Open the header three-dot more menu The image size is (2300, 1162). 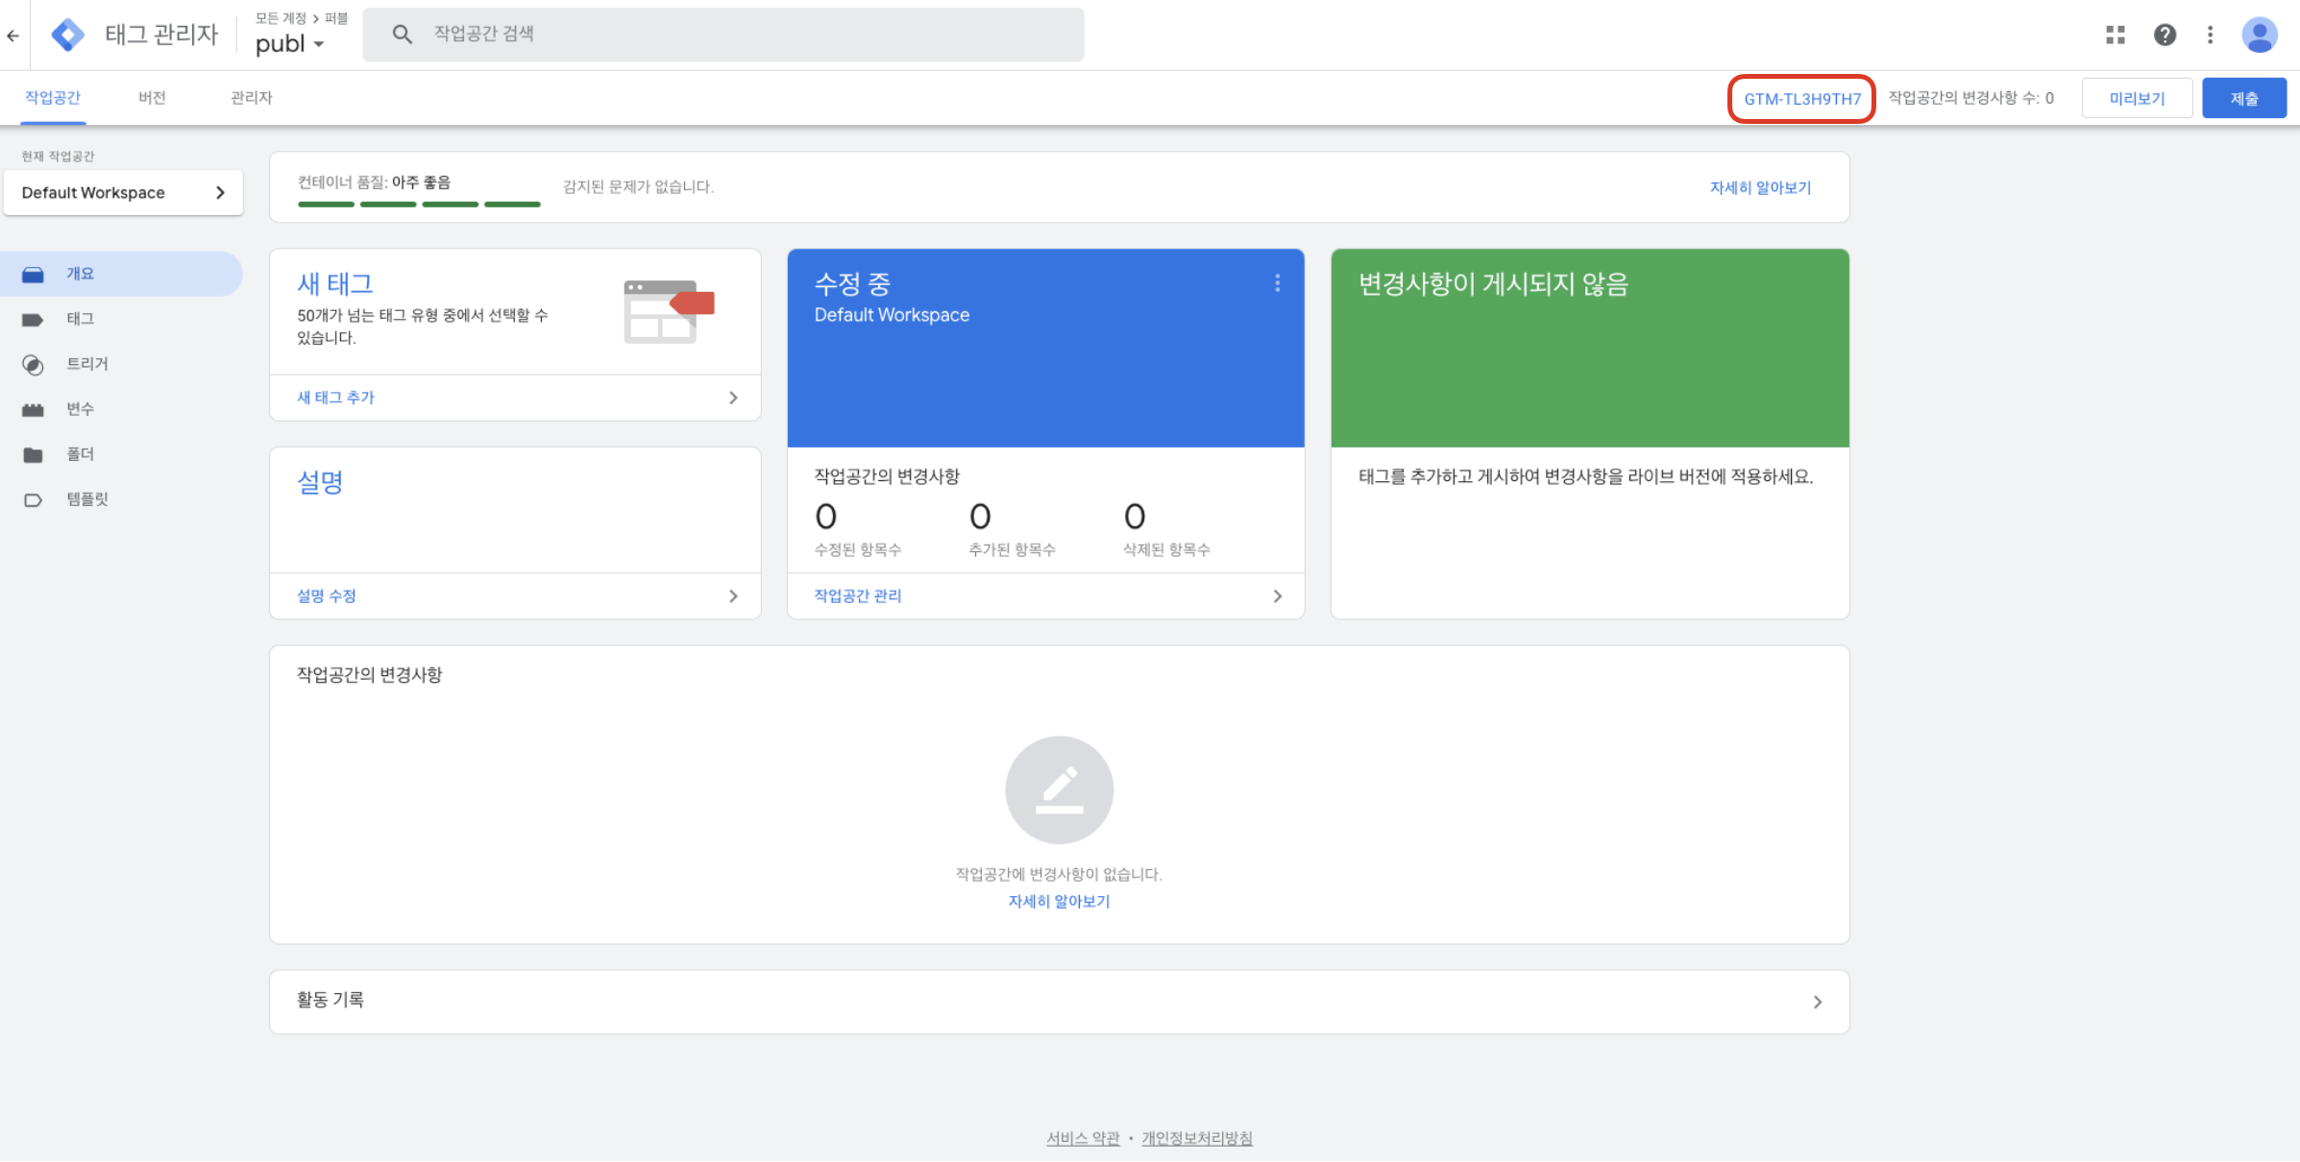pos(2210,36)
